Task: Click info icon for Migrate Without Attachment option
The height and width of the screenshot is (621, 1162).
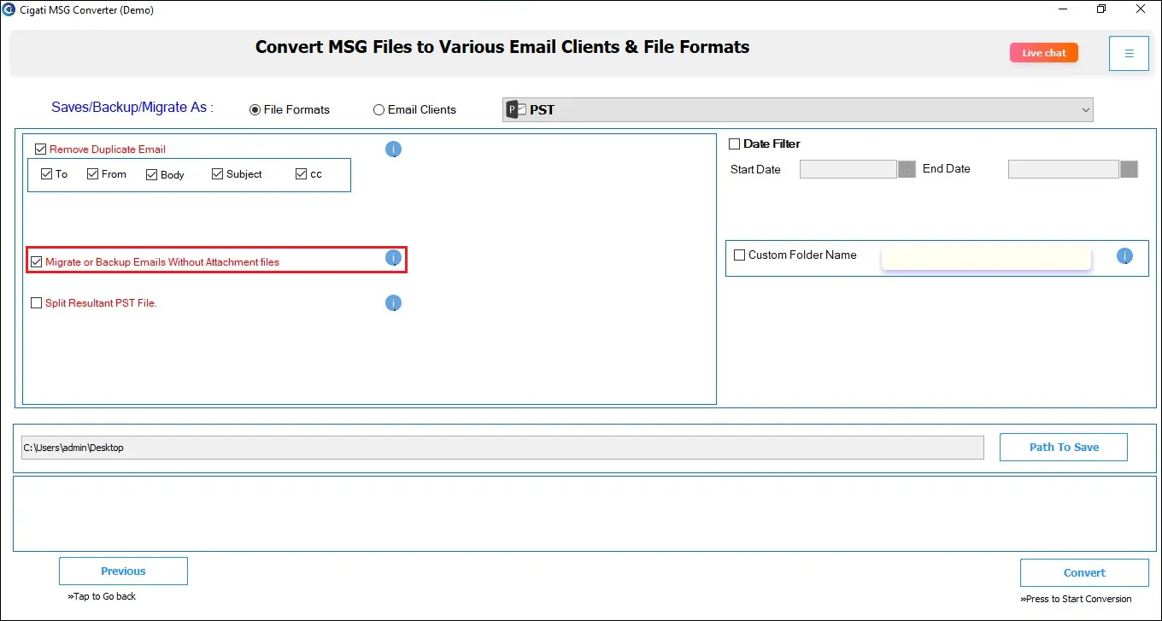Action: coord(393,258)
